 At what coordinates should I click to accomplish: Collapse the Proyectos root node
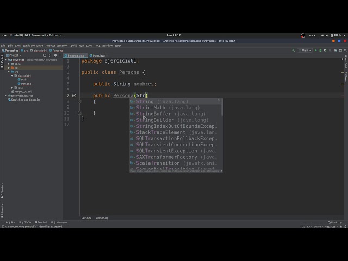pos(6,60)
